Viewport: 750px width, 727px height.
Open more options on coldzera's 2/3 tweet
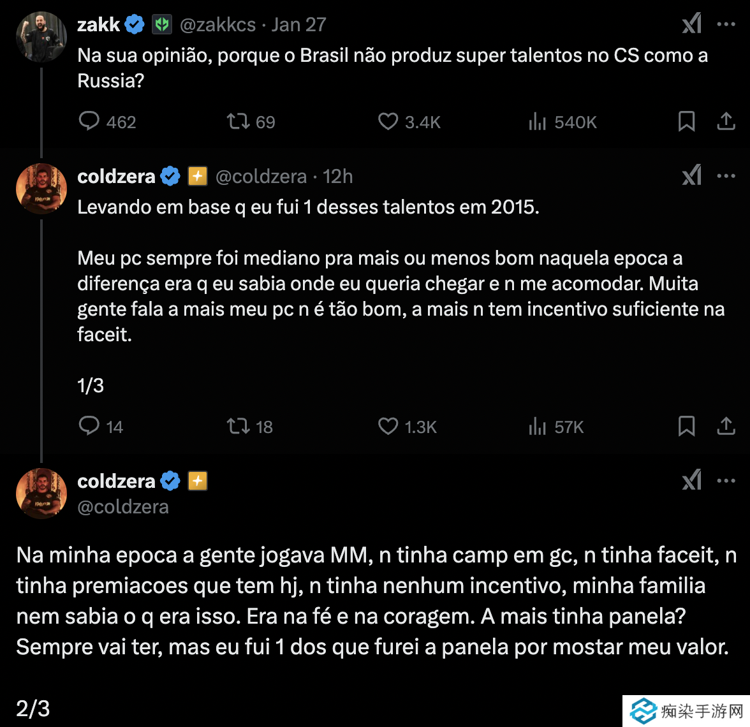pos(726,481)
